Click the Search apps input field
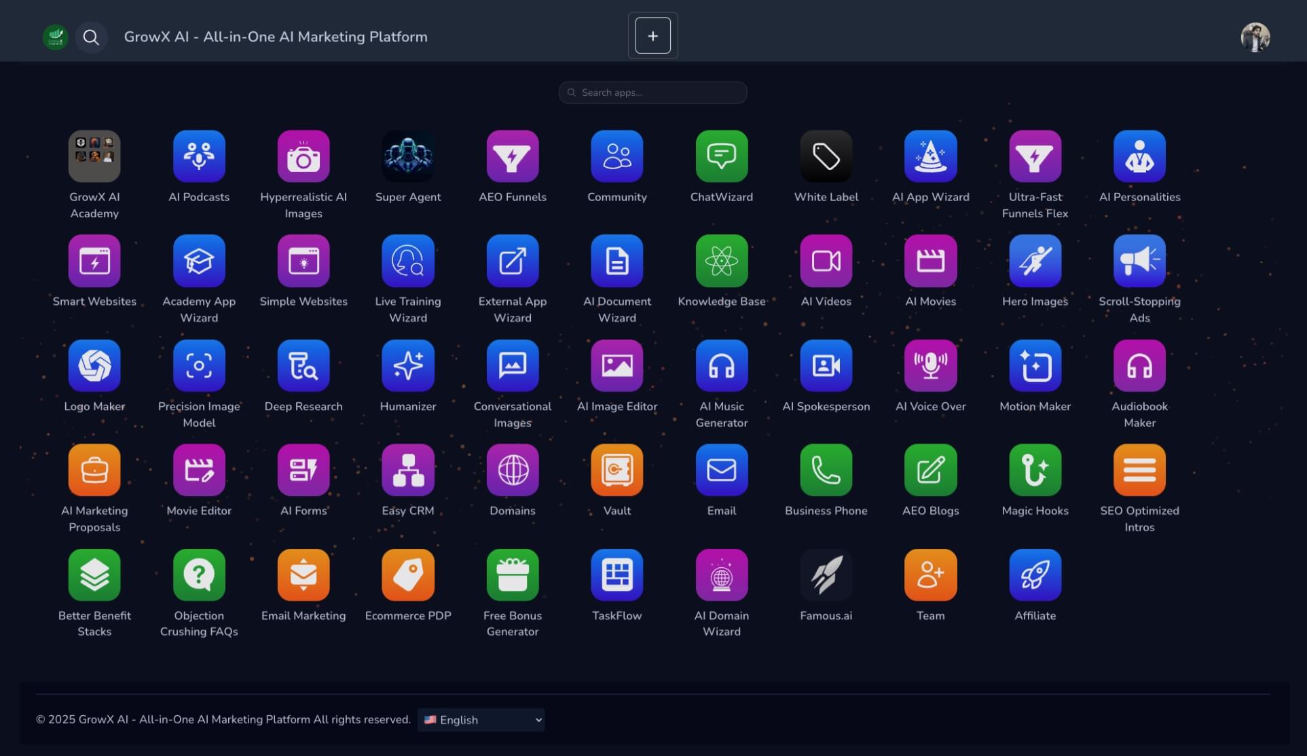1307x756 pixels. pyautogui.click(x=653, y=92)
